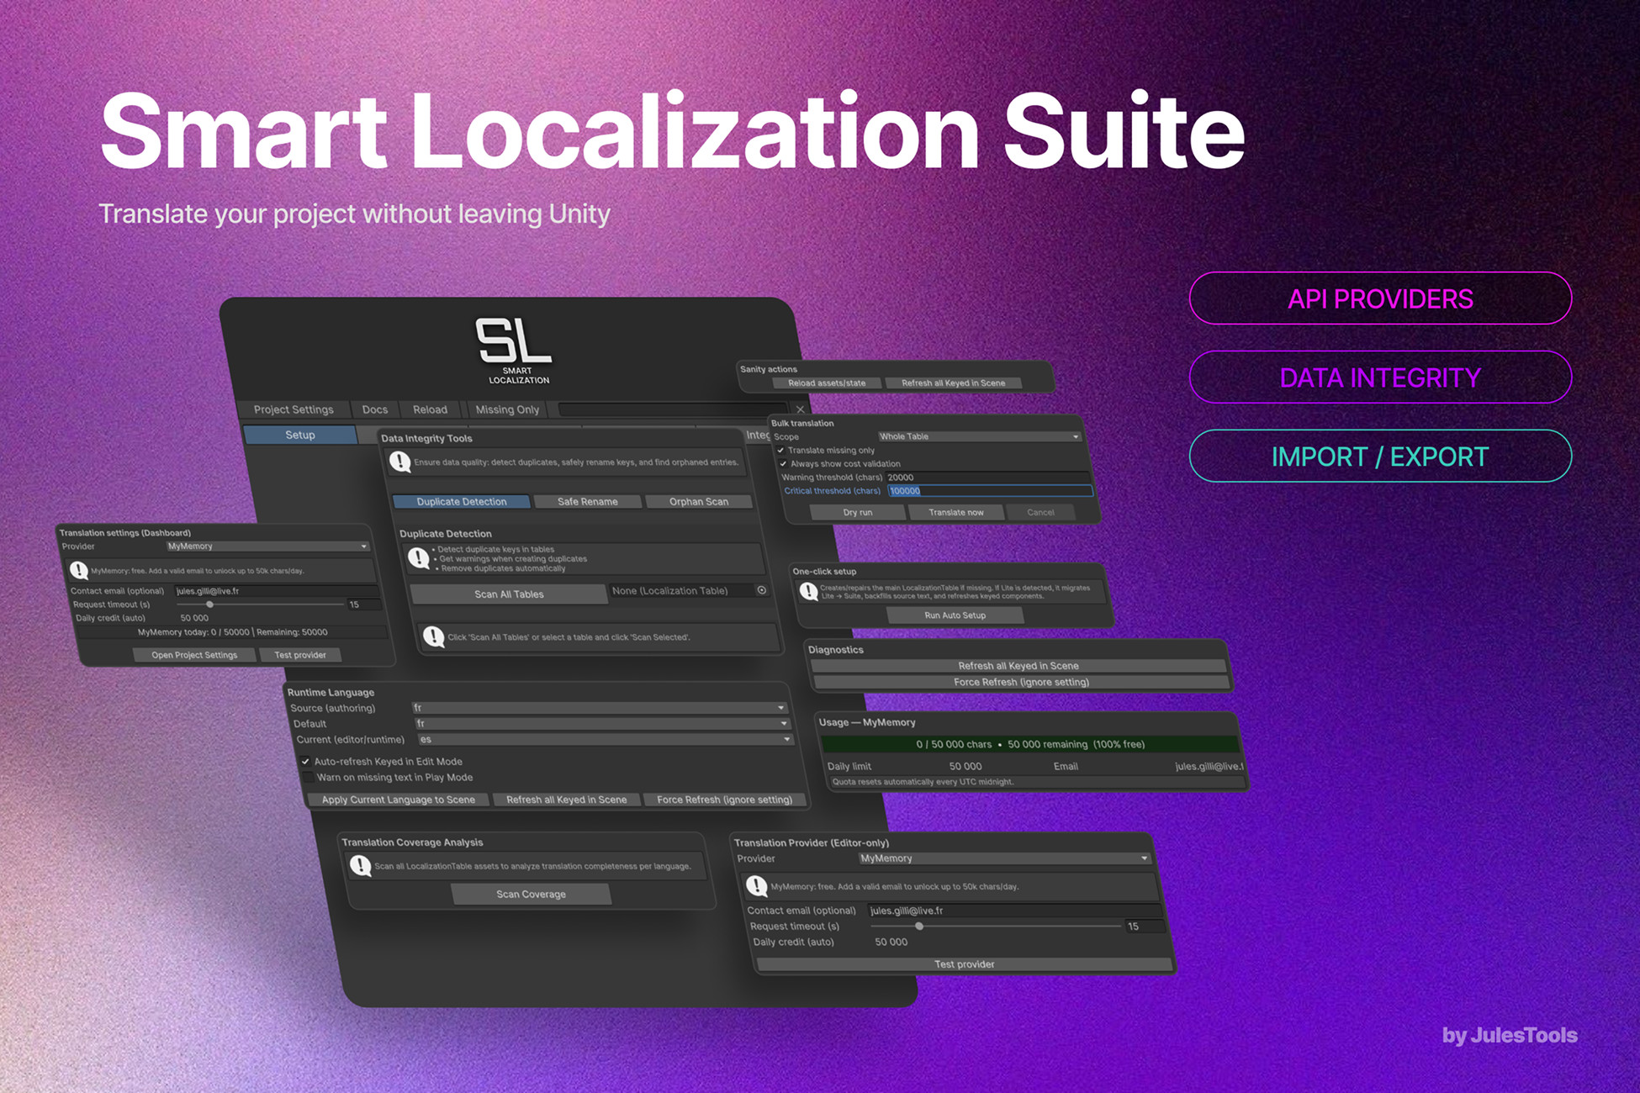Viewport: 1640px width, 1093px height.
Task: Click the info icon beside 'Click Scan All Tables' hint
Action: pyautogui.click(x=433, y=636)
